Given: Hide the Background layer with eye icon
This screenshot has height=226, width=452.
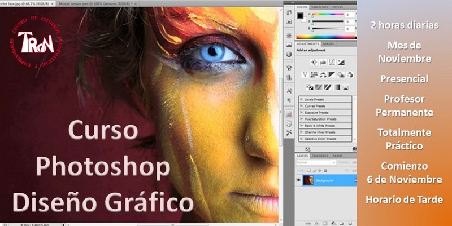Looking at the screenshot, I should coord(299,180).
